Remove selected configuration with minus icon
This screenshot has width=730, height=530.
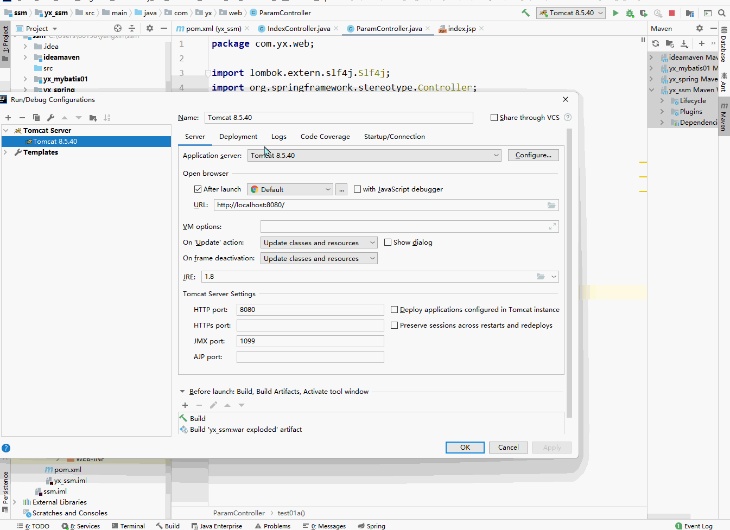coord(22,118)
